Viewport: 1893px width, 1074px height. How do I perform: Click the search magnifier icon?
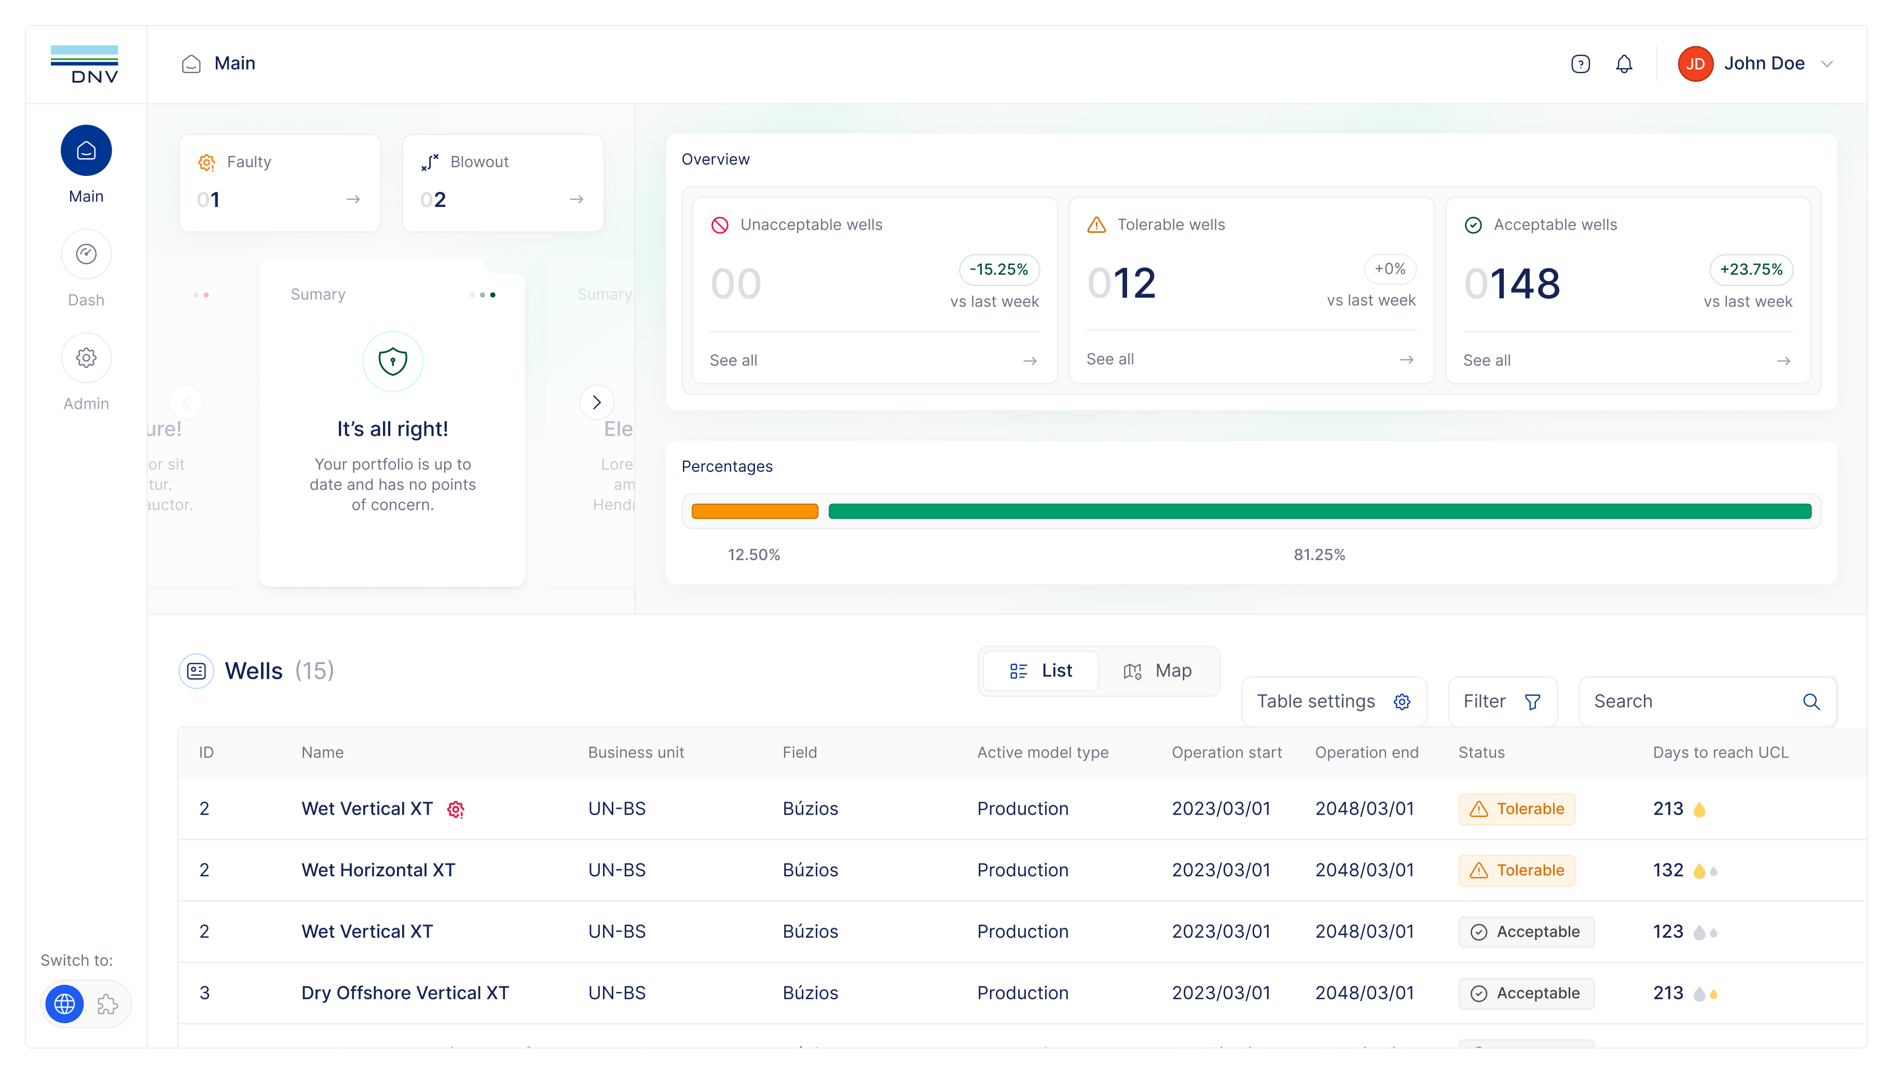coord(1811,701)
